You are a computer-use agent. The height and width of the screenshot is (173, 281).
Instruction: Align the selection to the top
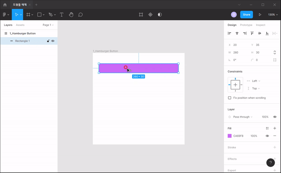pos(252,33)
